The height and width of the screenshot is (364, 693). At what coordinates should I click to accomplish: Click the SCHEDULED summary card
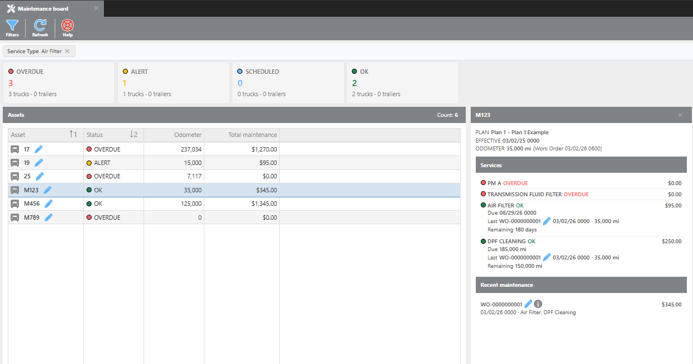(x=288, y=83)
